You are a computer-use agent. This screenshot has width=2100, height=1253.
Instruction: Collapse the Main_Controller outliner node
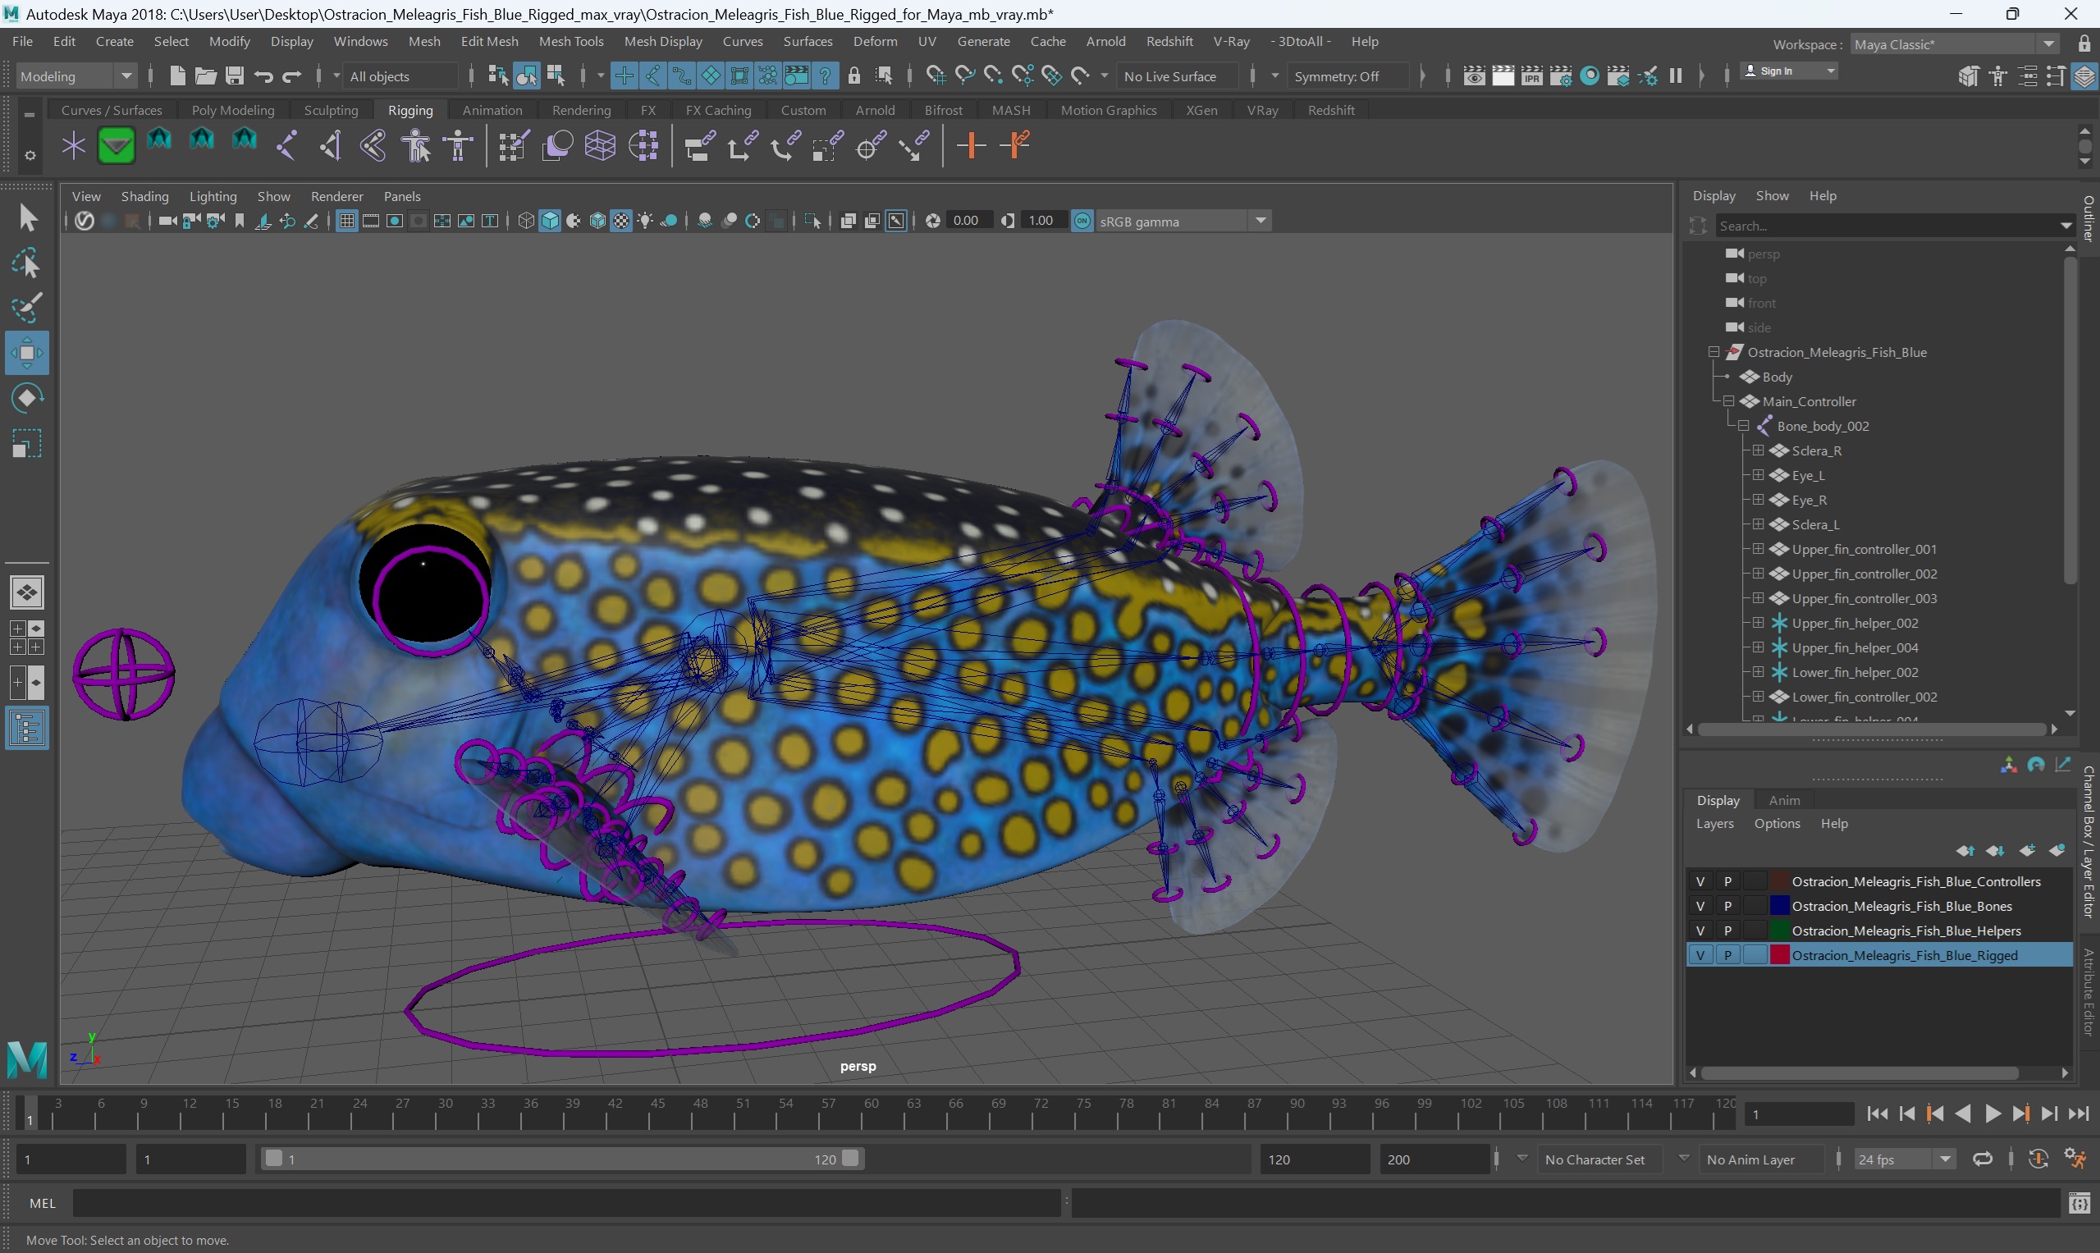point(1728,401)
